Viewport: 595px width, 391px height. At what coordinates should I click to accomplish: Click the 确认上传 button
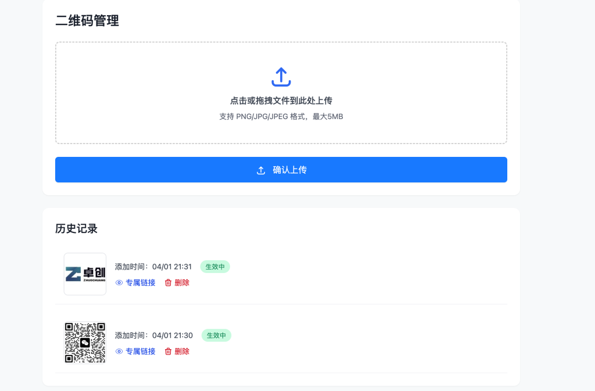pyautogui.click(x=281, y=170)
